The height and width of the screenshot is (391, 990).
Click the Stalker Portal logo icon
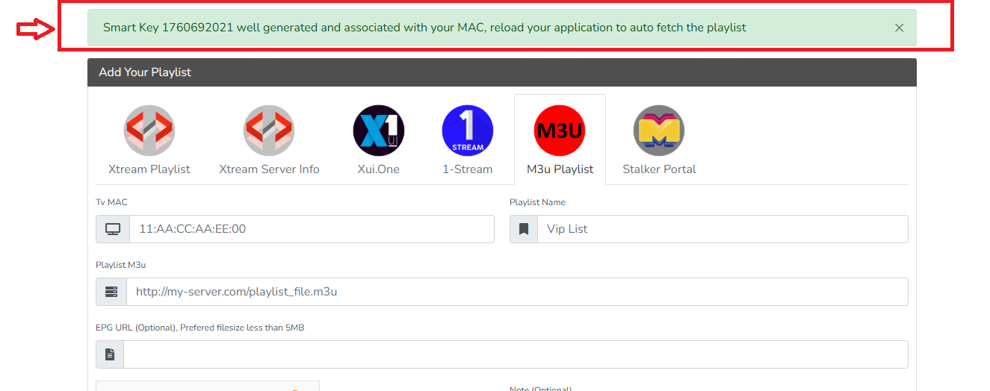point(659,131)
